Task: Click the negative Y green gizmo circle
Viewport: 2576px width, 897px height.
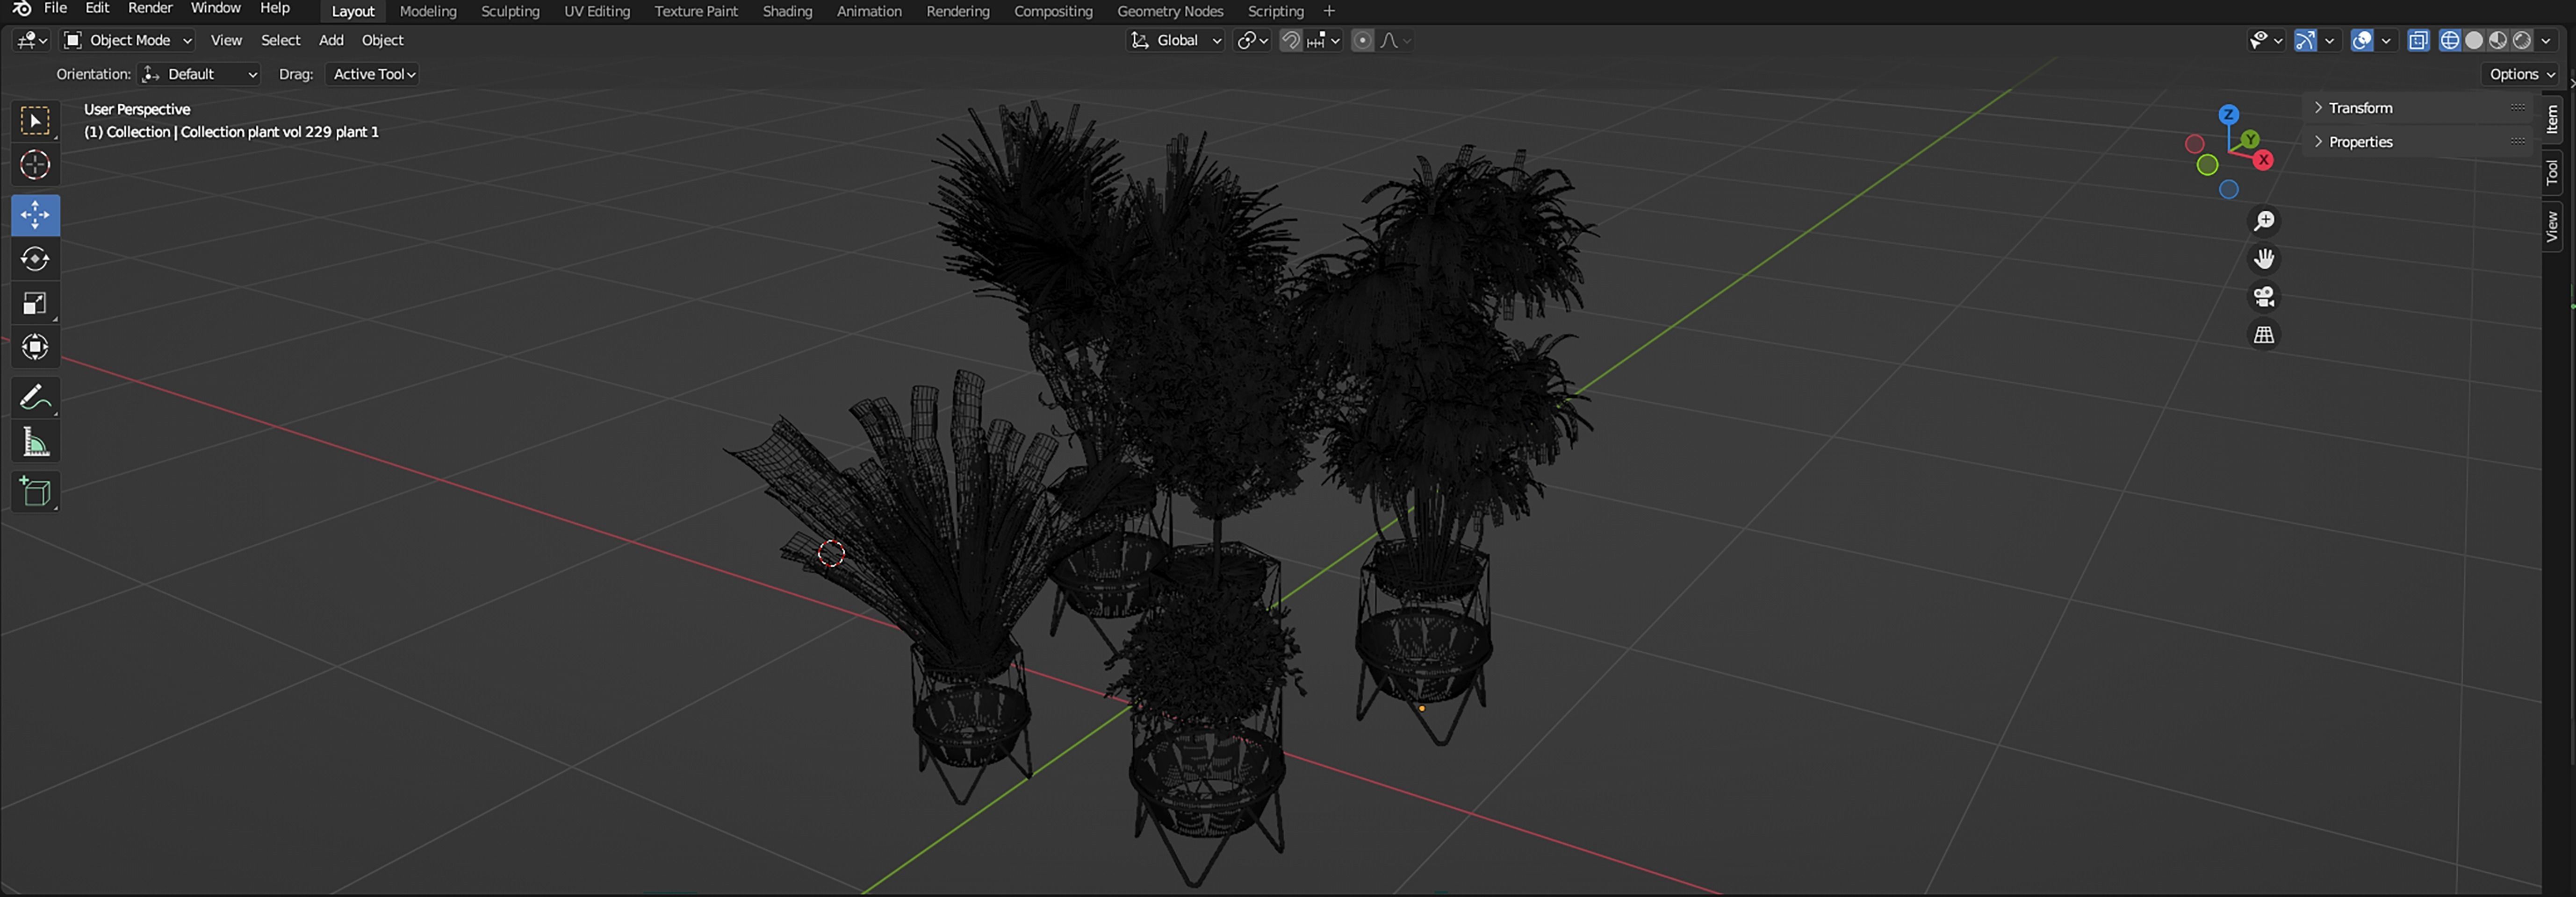Action: click(2207, 165)
